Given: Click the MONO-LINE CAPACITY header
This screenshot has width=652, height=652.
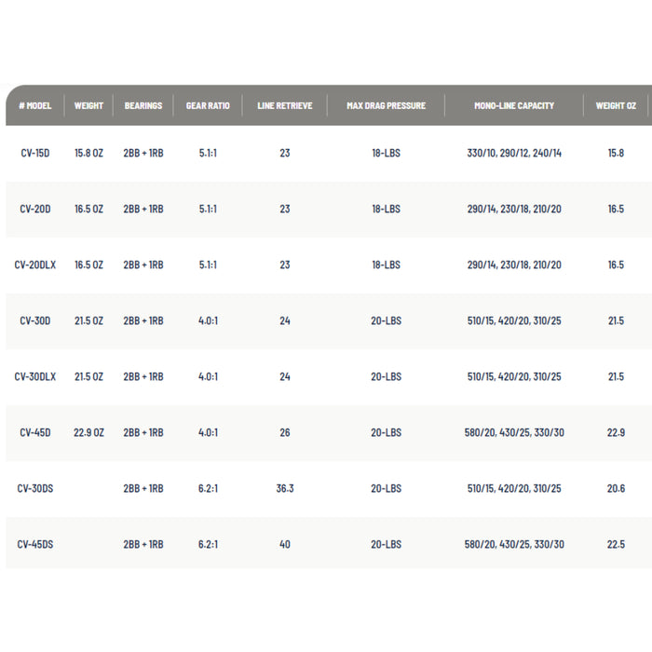Looking at the screenshot, I should pyautogui.click(x=514, y=105).
